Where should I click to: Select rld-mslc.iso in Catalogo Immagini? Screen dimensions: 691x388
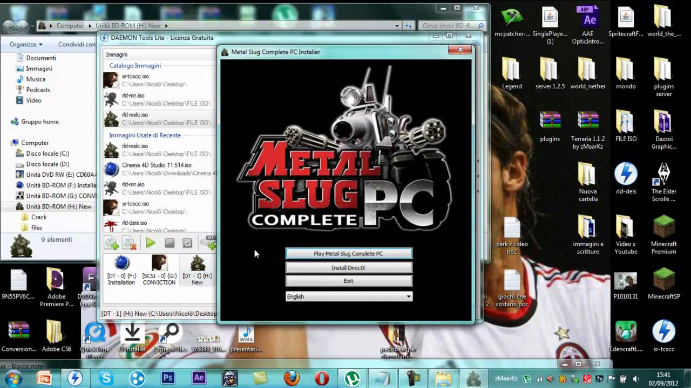[x=159, y=119]
